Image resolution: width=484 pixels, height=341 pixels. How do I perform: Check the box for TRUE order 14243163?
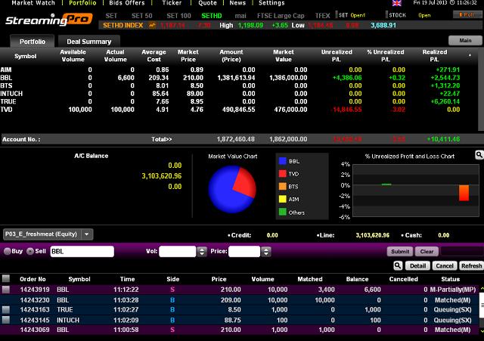[x=5, y=309]
